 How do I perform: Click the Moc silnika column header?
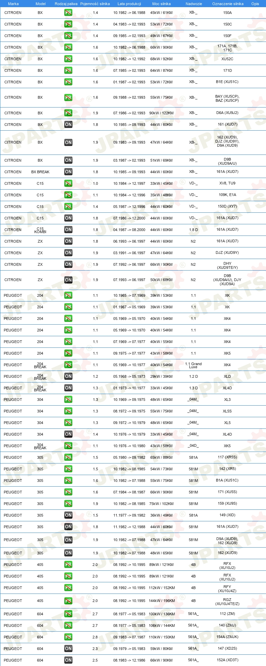[x=162, y=4]
